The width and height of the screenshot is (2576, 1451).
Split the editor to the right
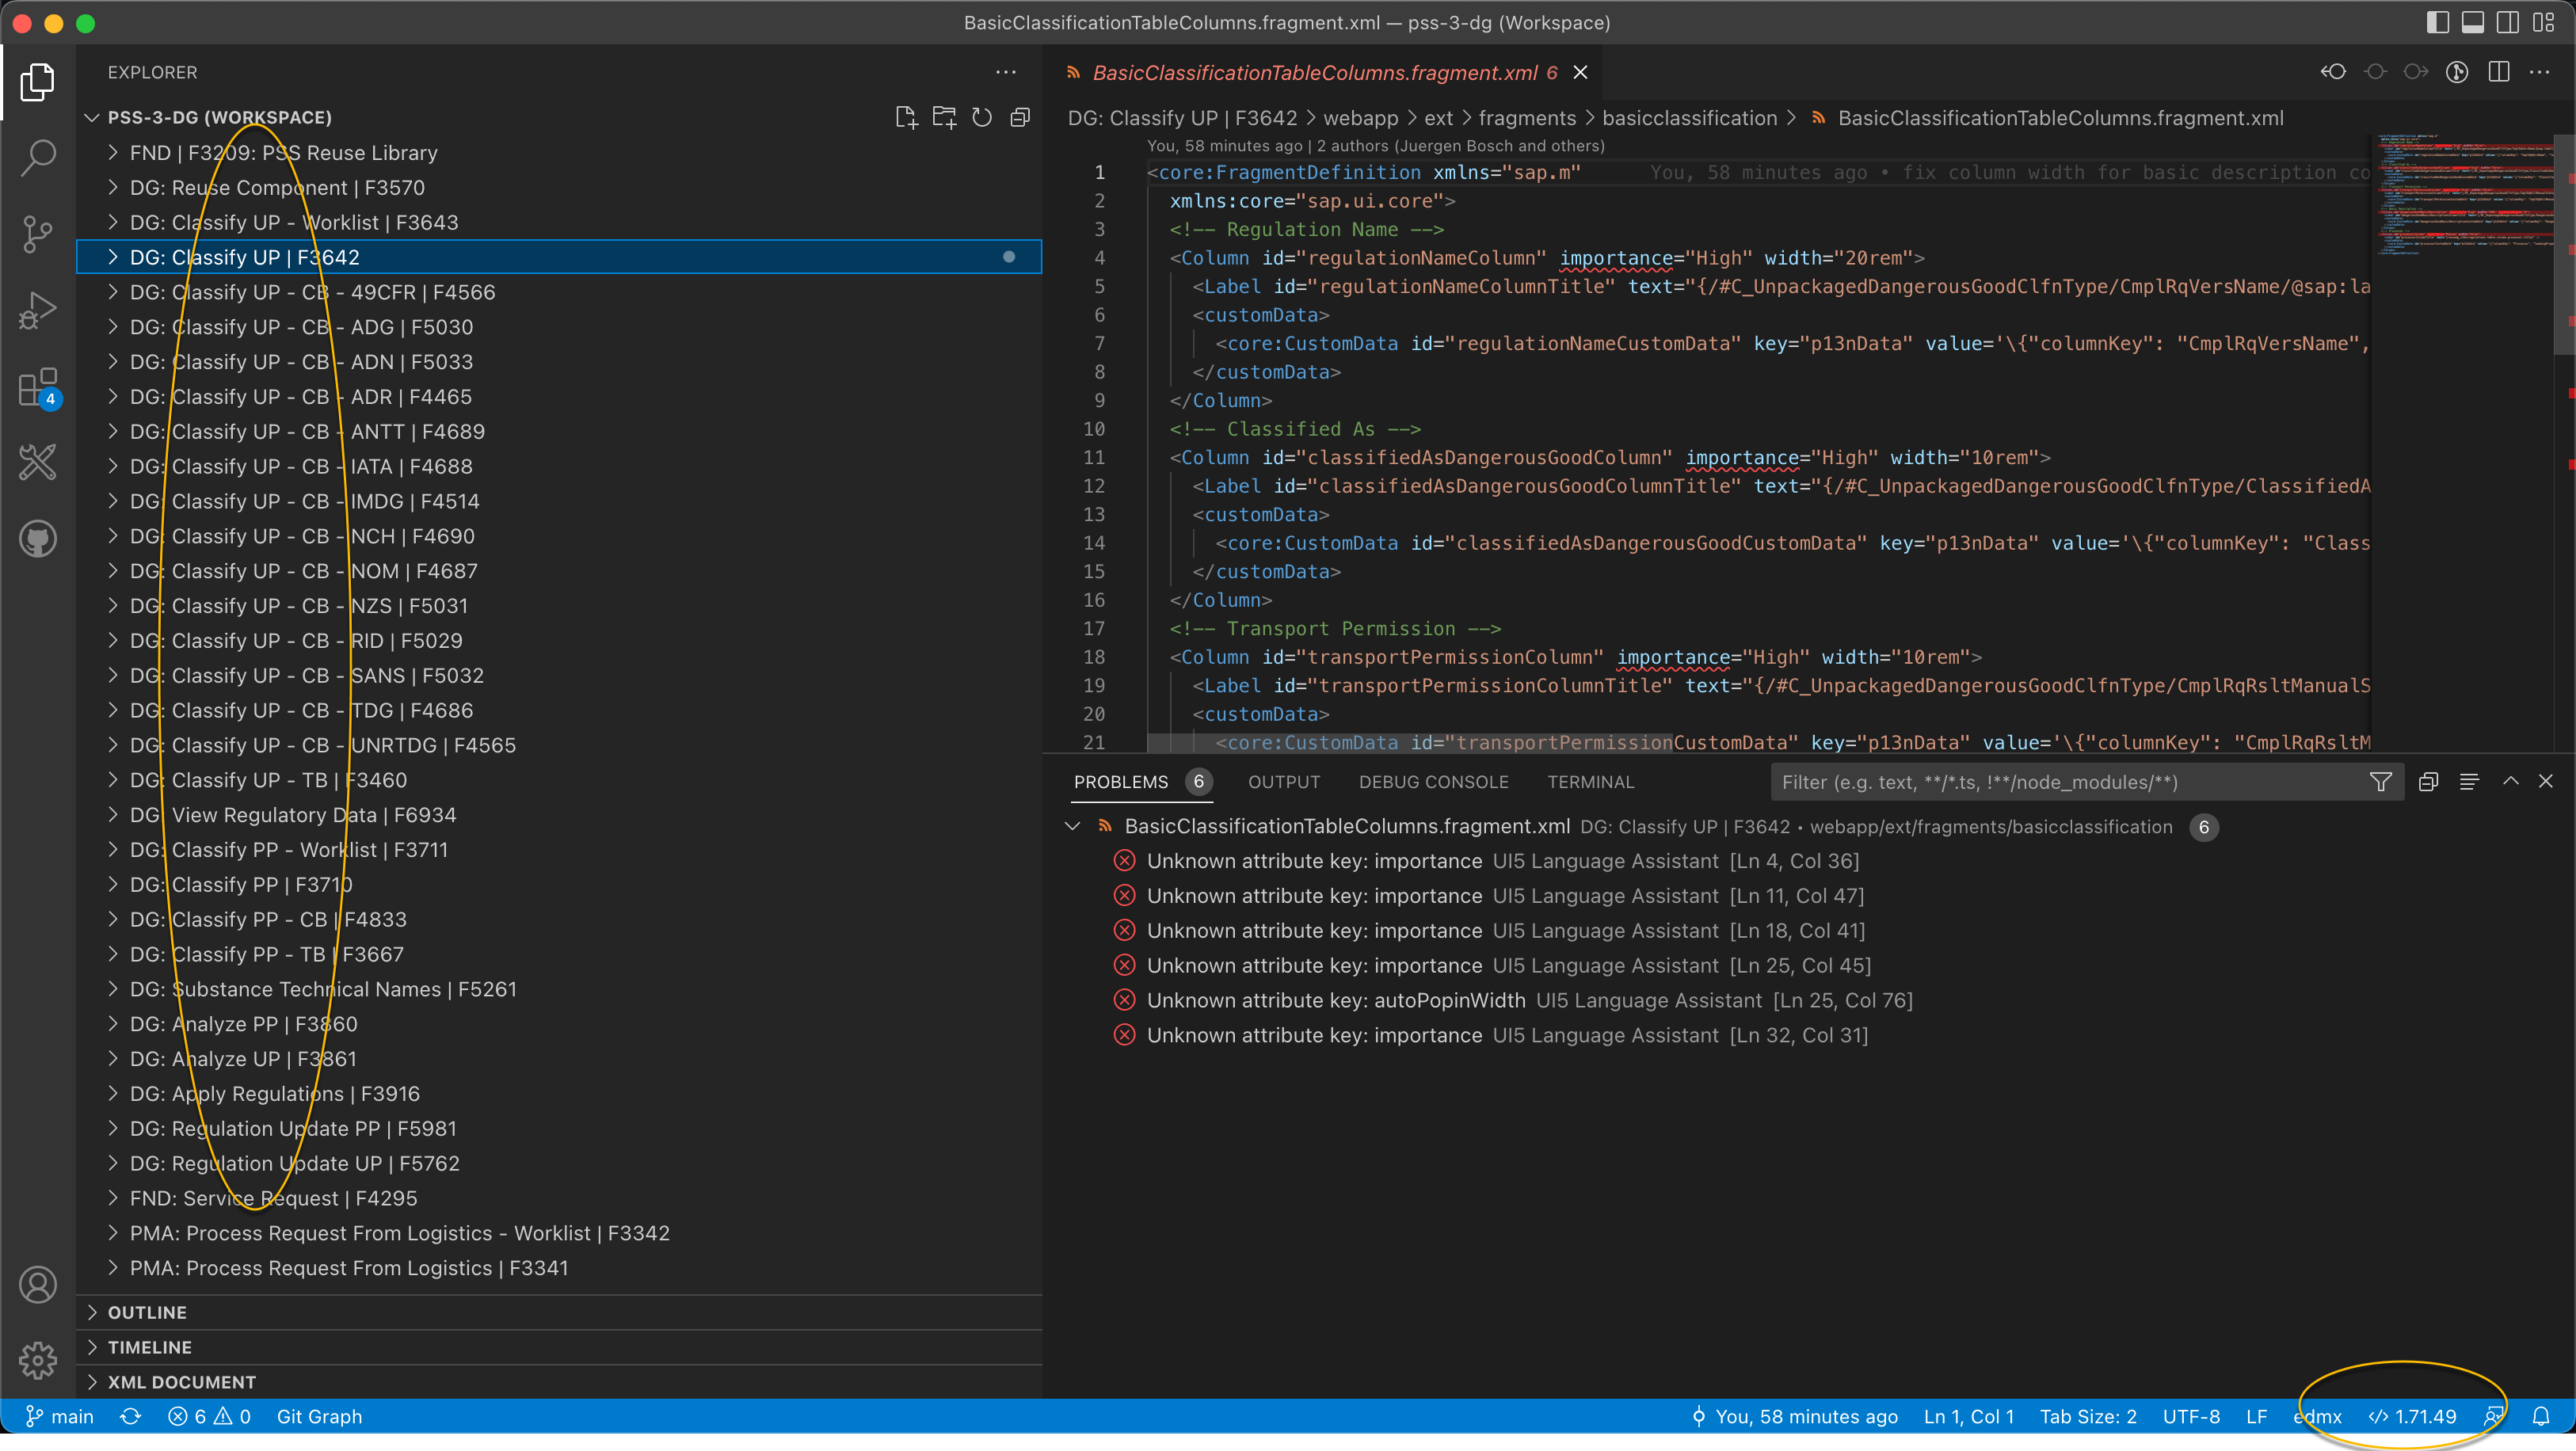[x=2501, y=71]
